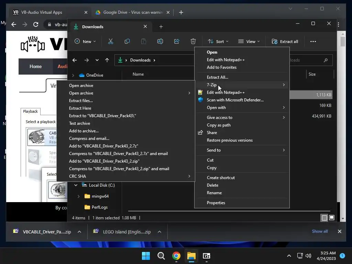
Task: Open the New dropdown button
Action: tap(85, 42)
